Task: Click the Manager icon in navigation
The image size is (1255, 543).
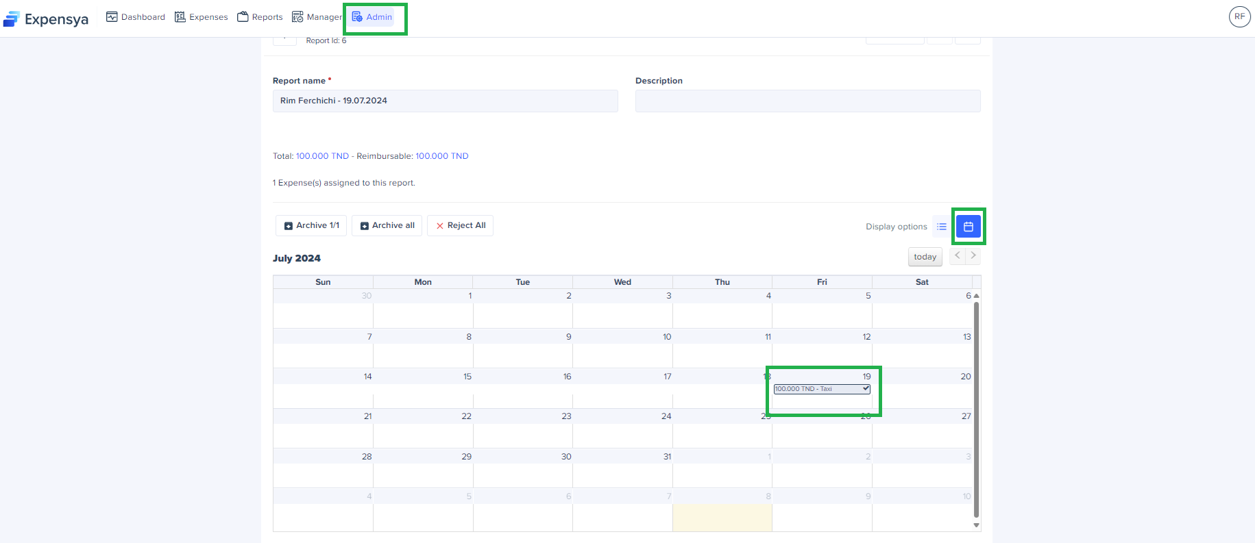Action: (x=297, y=17)
